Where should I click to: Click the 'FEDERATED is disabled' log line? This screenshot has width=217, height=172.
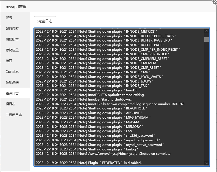[x=89, y=163]
